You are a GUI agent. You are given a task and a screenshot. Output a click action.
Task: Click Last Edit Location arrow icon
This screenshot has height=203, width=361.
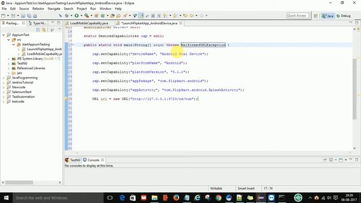click(x=185, y=16)
